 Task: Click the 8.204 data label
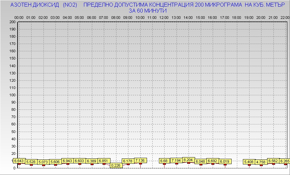[188, 159]
